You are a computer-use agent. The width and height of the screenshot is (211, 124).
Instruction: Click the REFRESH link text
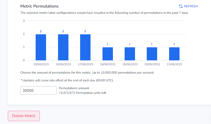(191, 6)
